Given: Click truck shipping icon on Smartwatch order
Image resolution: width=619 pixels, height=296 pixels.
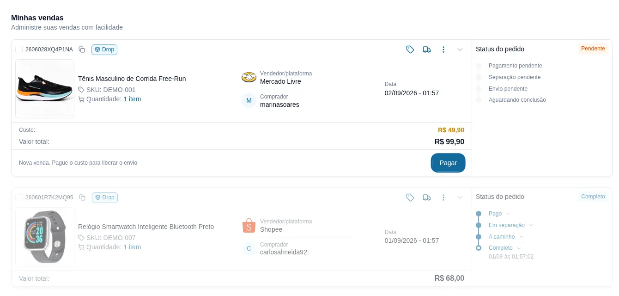Looking at the screenshot, I should click(427, 197).
